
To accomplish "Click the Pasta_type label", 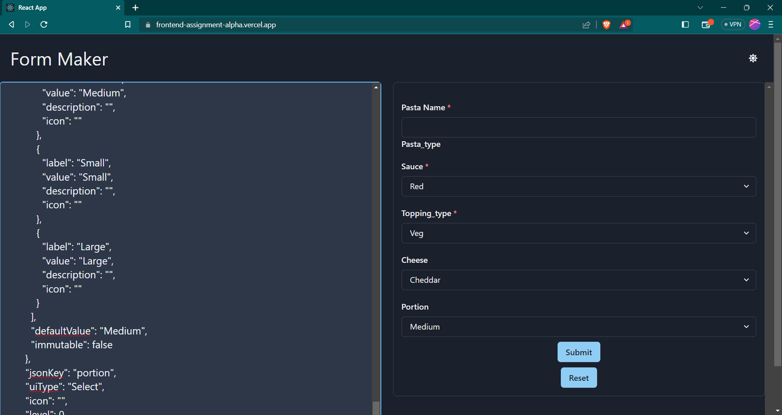I will (421, 145).
